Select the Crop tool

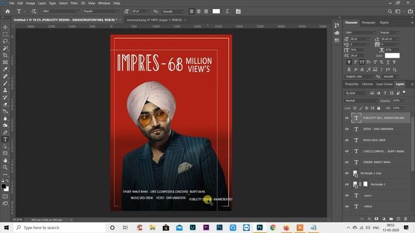point(5,55)
